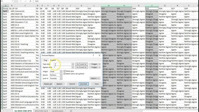Click the Find All button
199x112 pixels.
pyautogui.click(x=72, y=84)
